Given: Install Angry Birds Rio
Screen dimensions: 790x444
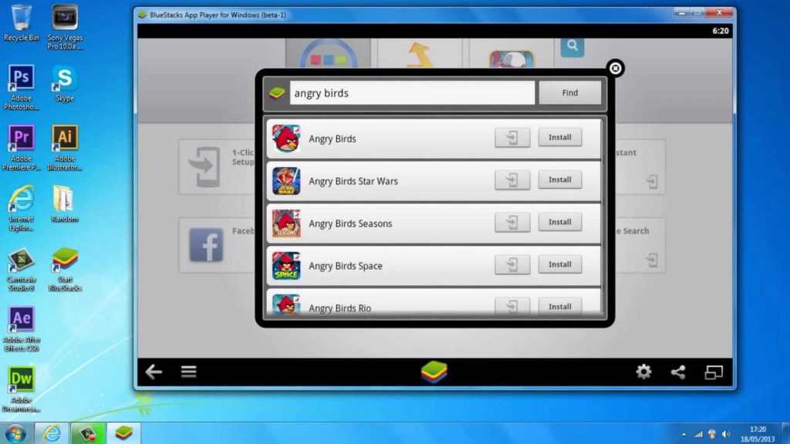Looking at the screenshot, I should (560, 306).
